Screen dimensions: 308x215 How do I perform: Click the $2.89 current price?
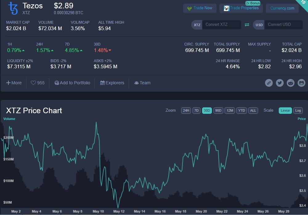point(63,6)
